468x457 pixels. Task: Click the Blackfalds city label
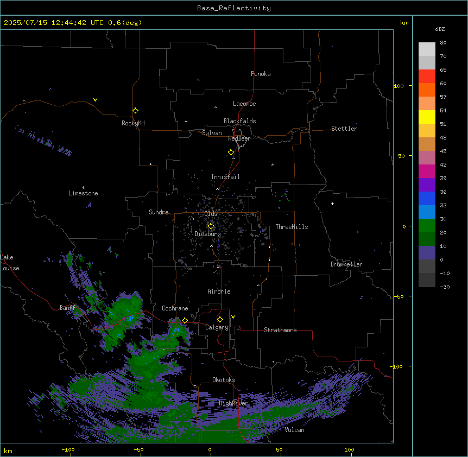tap(239, 121)
